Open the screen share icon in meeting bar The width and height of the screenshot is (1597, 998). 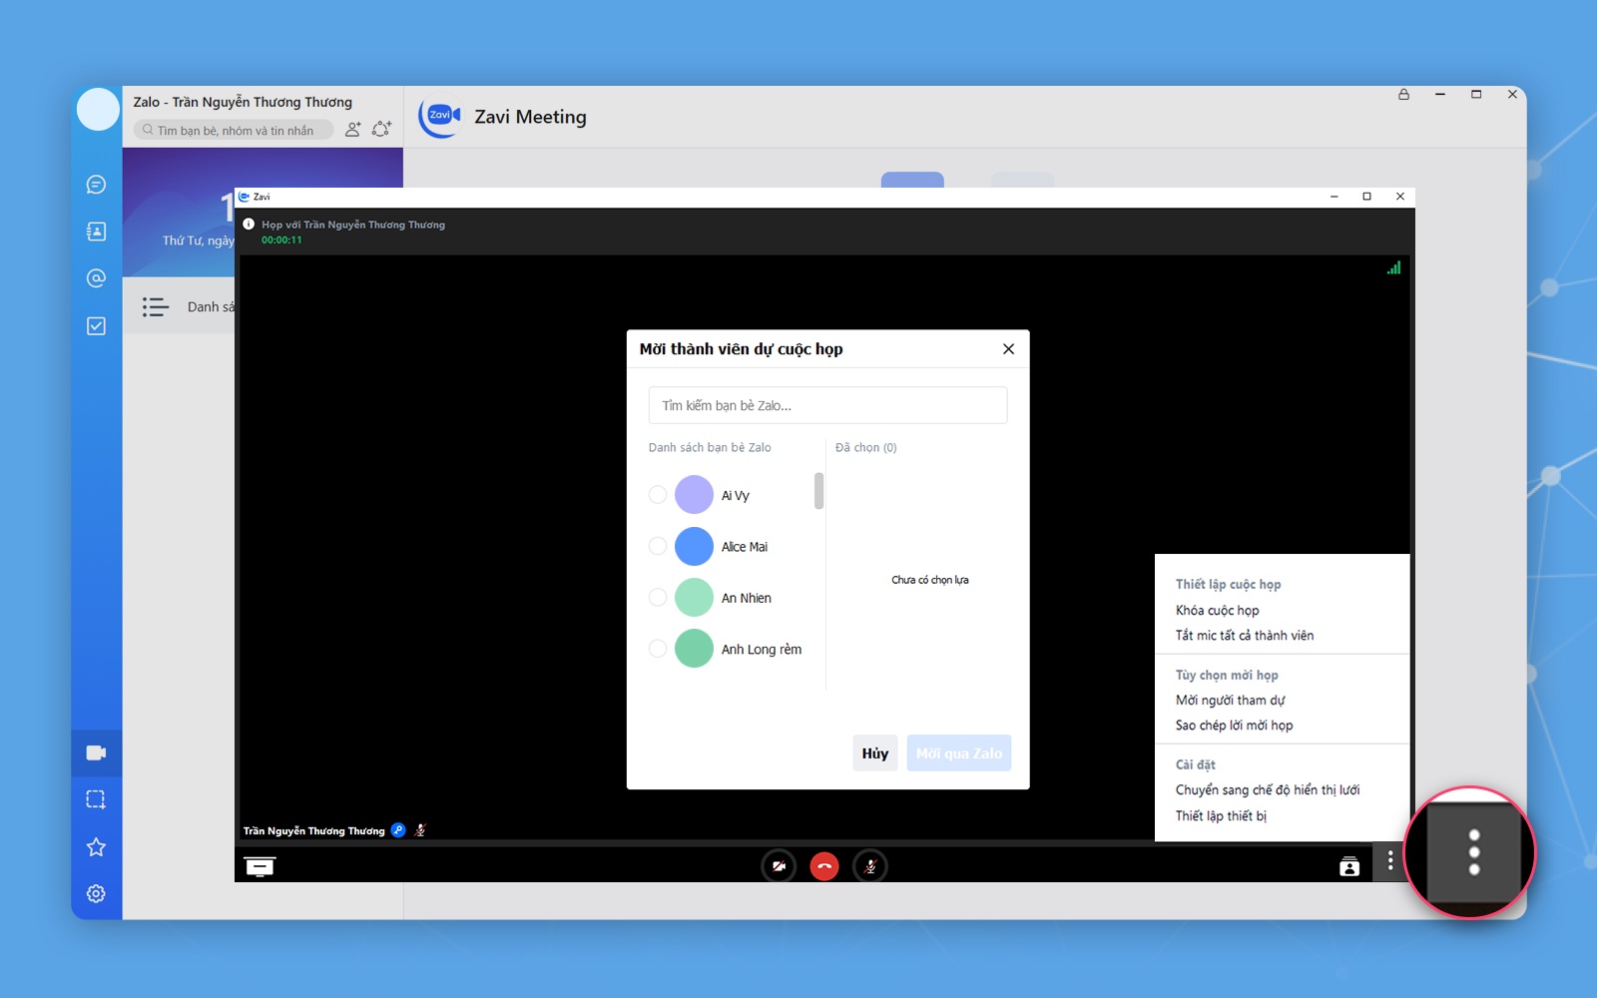260,866
